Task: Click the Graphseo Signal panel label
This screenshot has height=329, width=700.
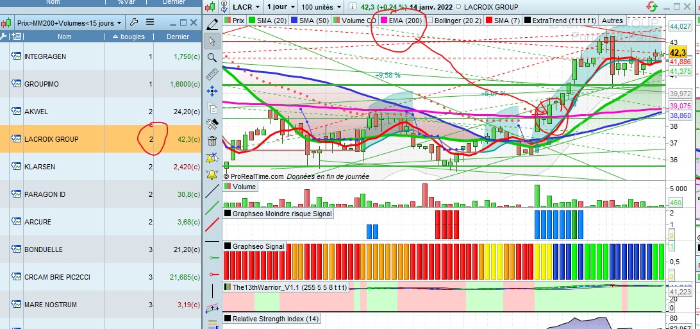Action: click(254, 246)
